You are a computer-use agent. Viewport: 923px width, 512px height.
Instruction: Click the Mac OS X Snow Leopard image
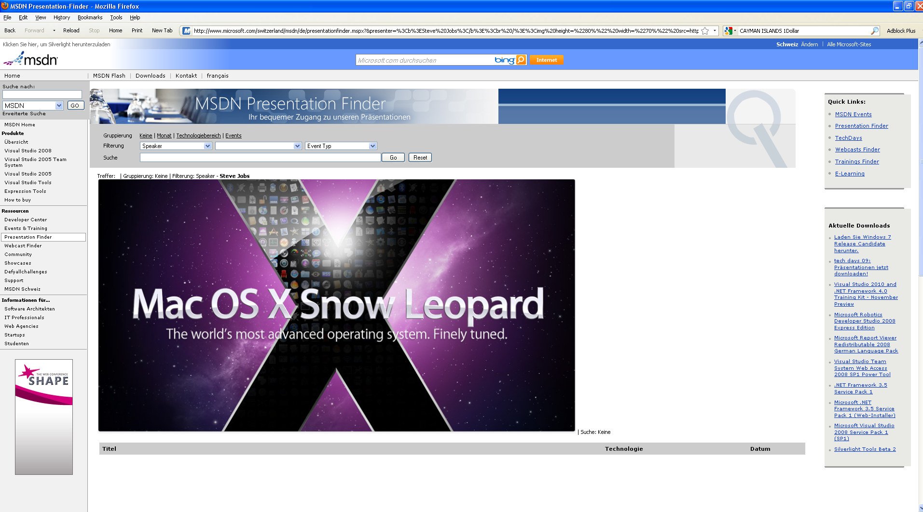336,305
